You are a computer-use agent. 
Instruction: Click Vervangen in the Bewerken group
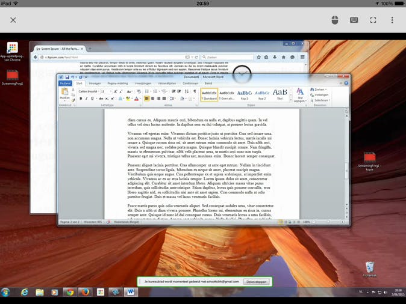(x=319, y=95)
